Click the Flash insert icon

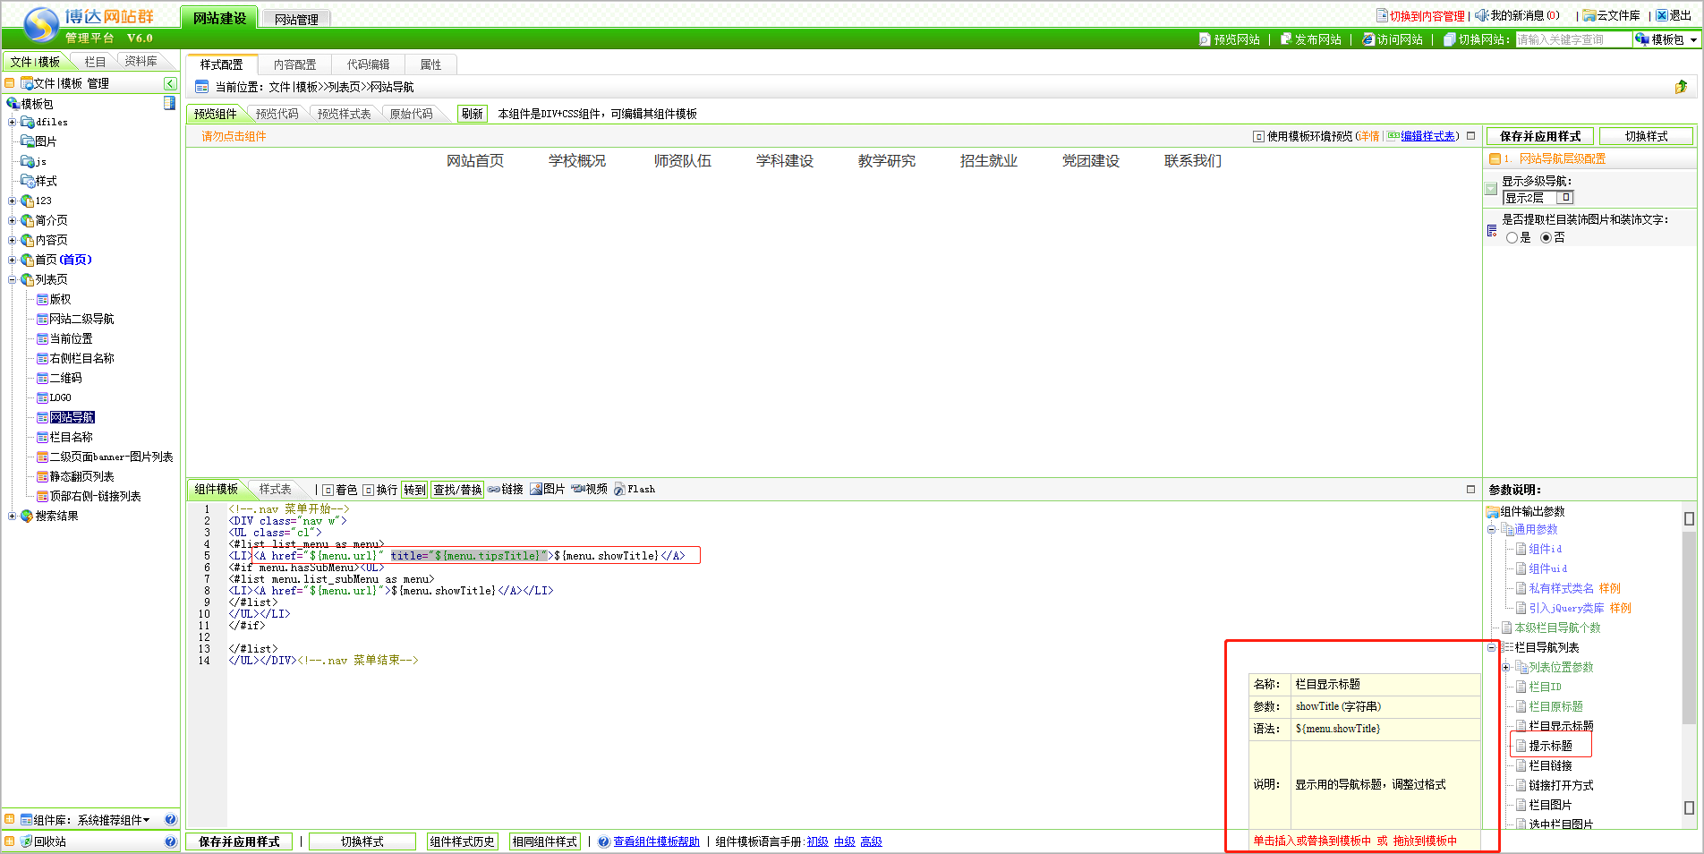pos(619,489)
